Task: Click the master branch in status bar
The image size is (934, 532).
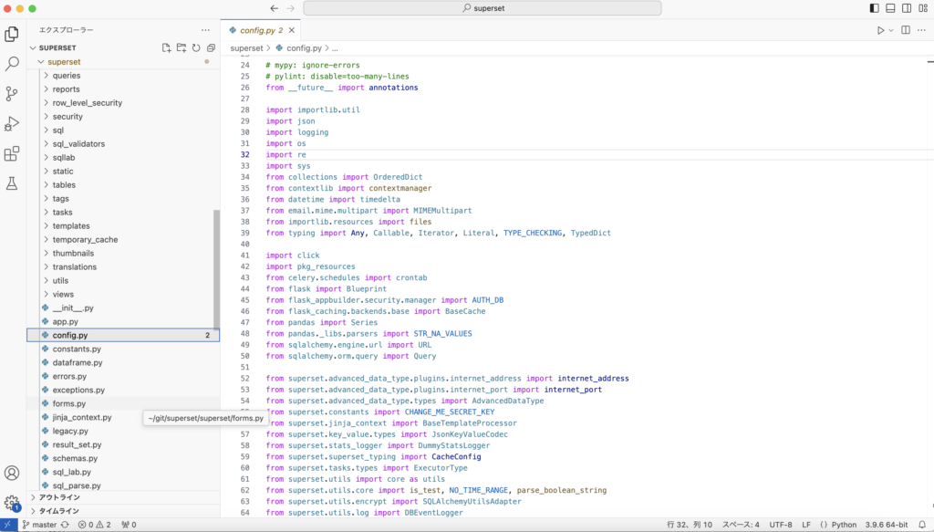Action: pos(45,525)
